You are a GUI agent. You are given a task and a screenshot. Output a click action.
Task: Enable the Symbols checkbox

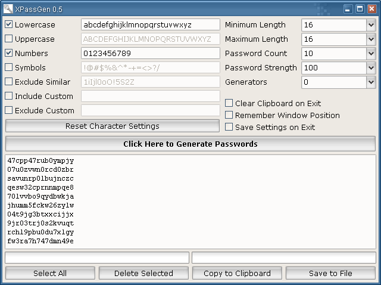pyautogui.click(x=9, y=67)
